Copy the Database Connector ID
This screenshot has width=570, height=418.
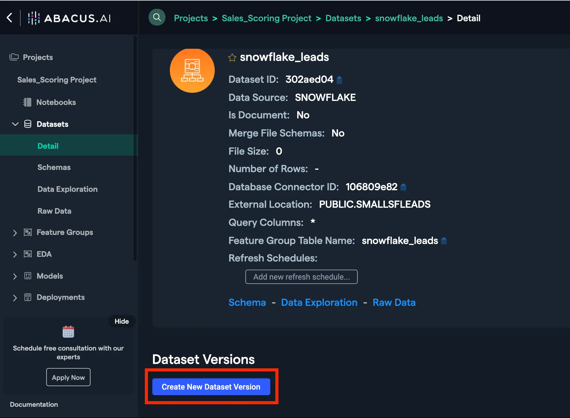point(403,187)
